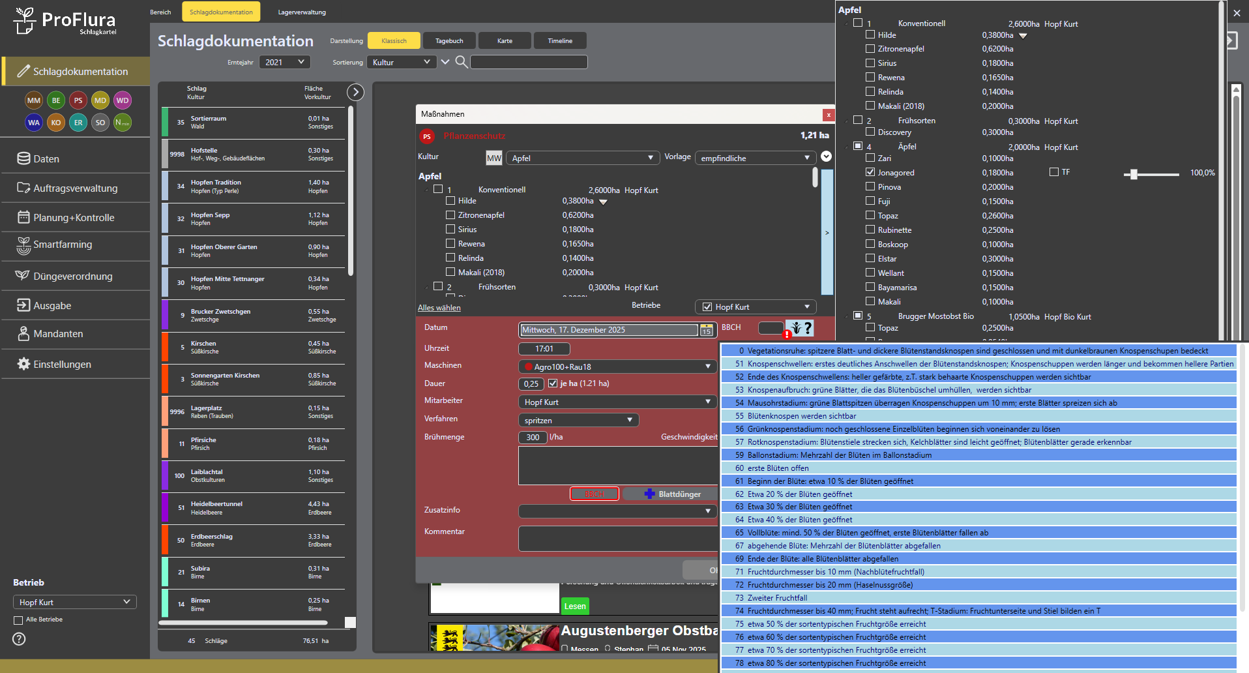
Task: Switch to the Tagebuch view tab
Action: tap(449, 41)
